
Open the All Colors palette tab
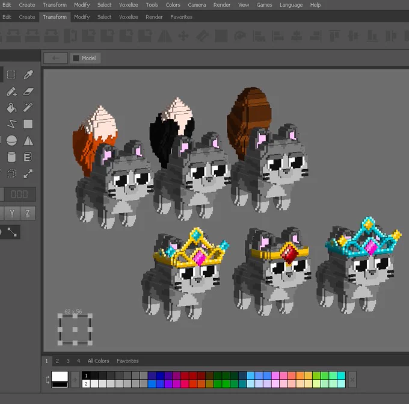[98, 361]
